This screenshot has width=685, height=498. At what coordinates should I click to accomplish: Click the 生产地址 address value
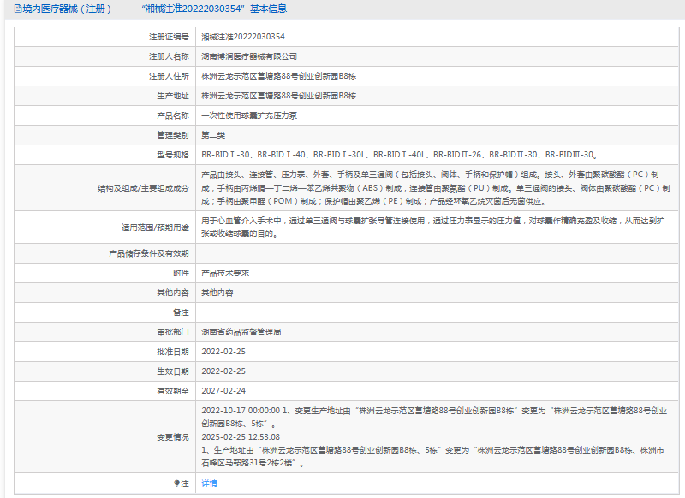point(279,96)
